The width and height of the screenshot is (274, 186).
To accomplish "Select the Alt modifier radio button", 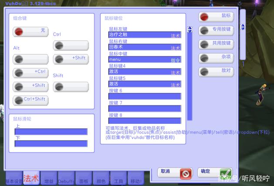I will (x=30, y=59).
